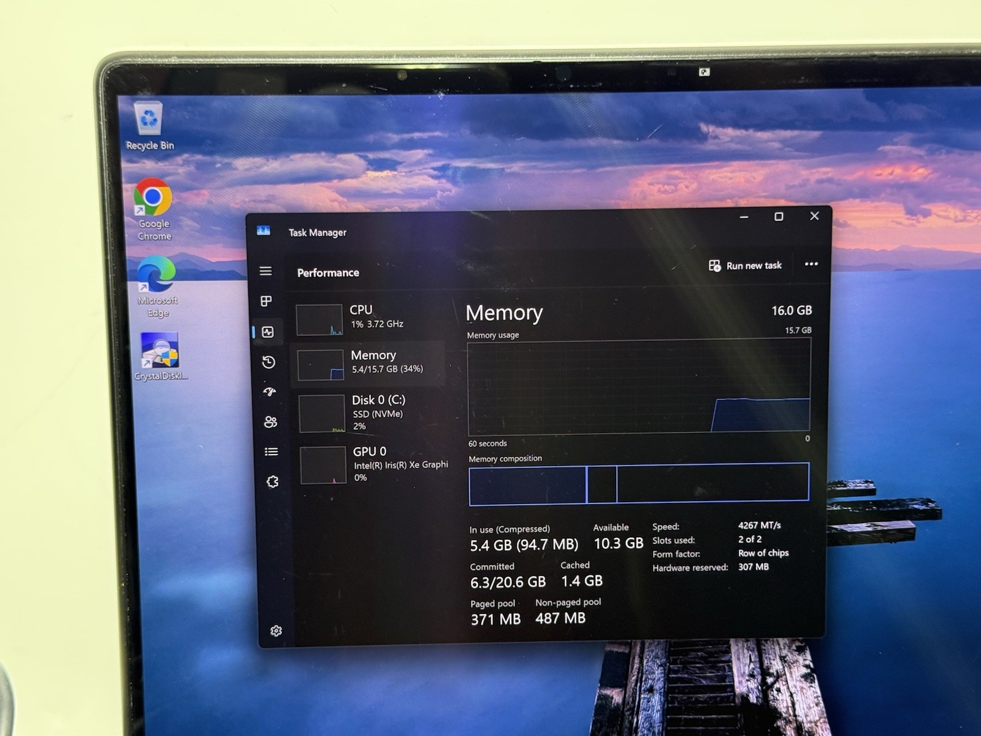Select Performance page icon in sidebar
981x736 pixels.
point(268,332)
